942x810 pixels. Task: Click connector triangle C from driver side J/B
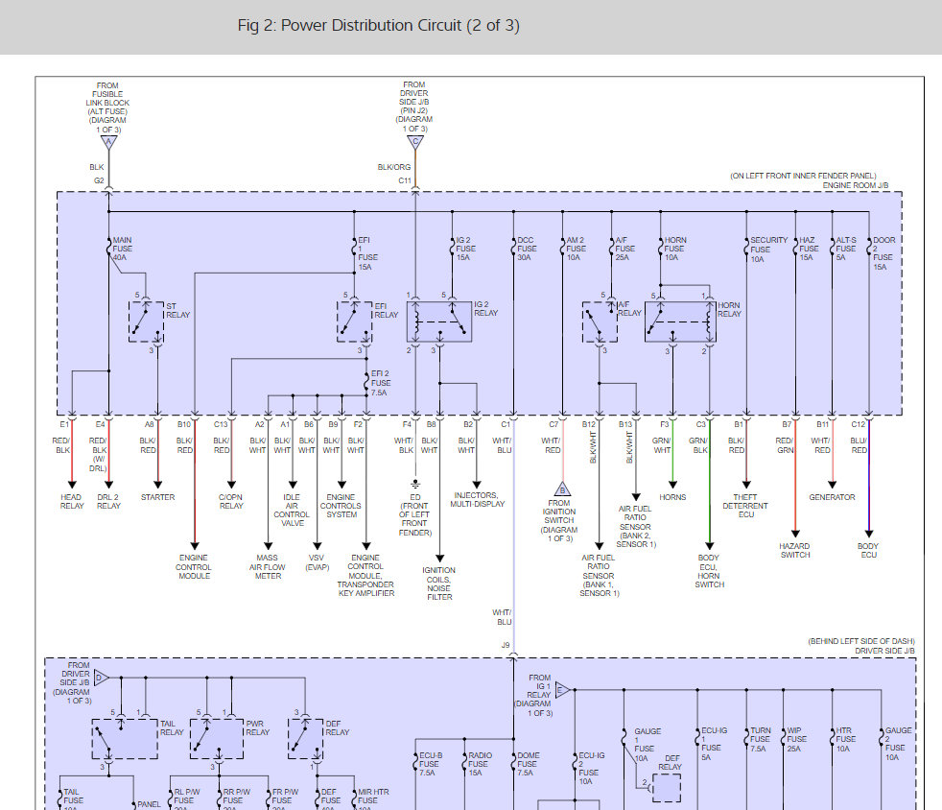pyautogui.click(x=415, y=142)
